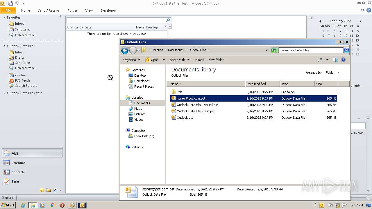Viewport: 372px width, 209px height.
Task: Collapse the Outlook Data File folder group
Action: pyautogui.click(x=4, y=46)
